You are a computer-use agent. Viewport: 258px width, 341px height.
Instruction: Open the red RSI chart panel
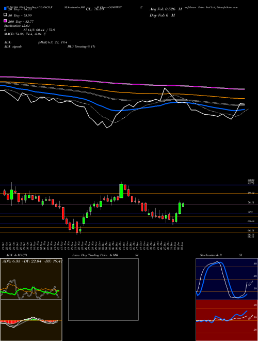click(x=227, y=320)
